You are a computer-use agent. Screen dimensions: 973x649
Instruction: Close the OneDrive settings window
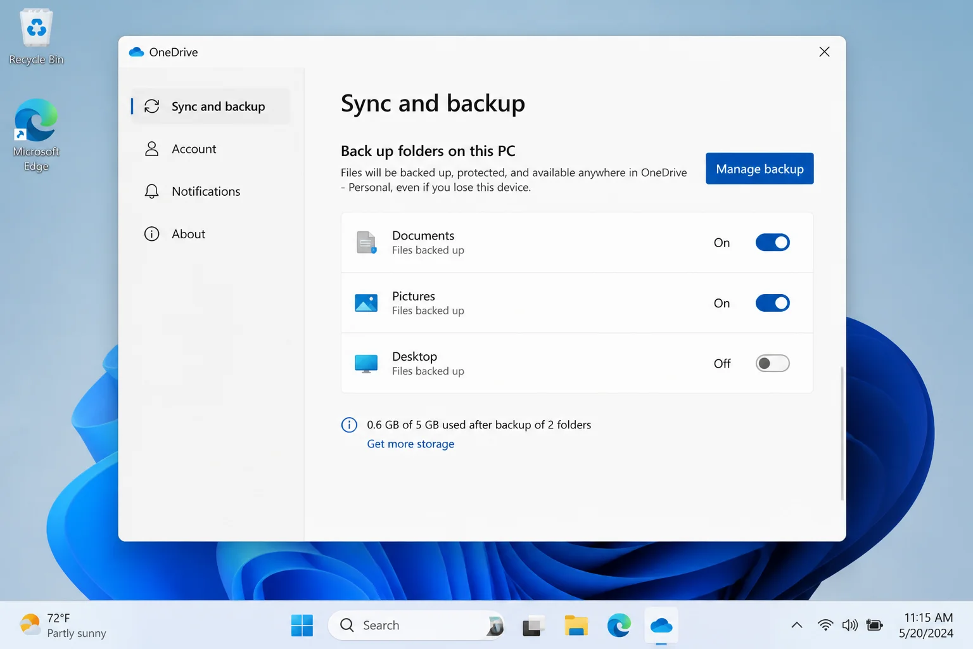[x=824, y=52]
